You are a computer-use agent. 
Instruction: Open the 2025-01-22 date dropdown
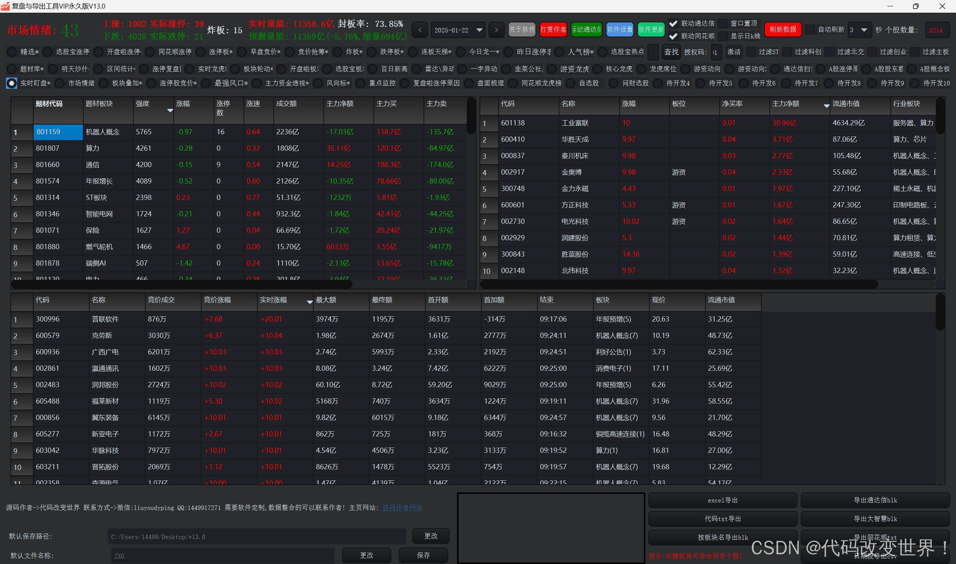point(479,30)
